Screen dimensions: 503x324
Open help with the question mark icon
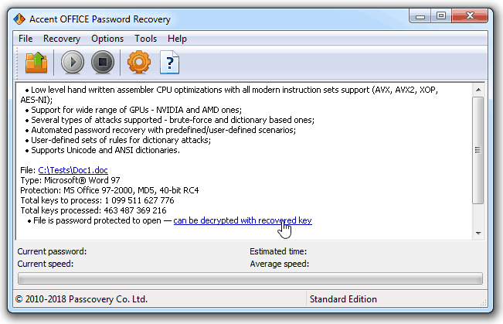(169, 63)
